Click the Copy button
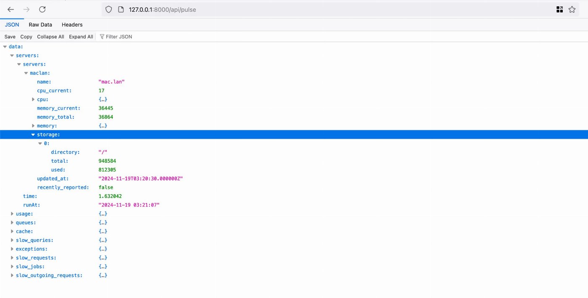This screenshot has height=298, width=588. (x=26, y=37)
